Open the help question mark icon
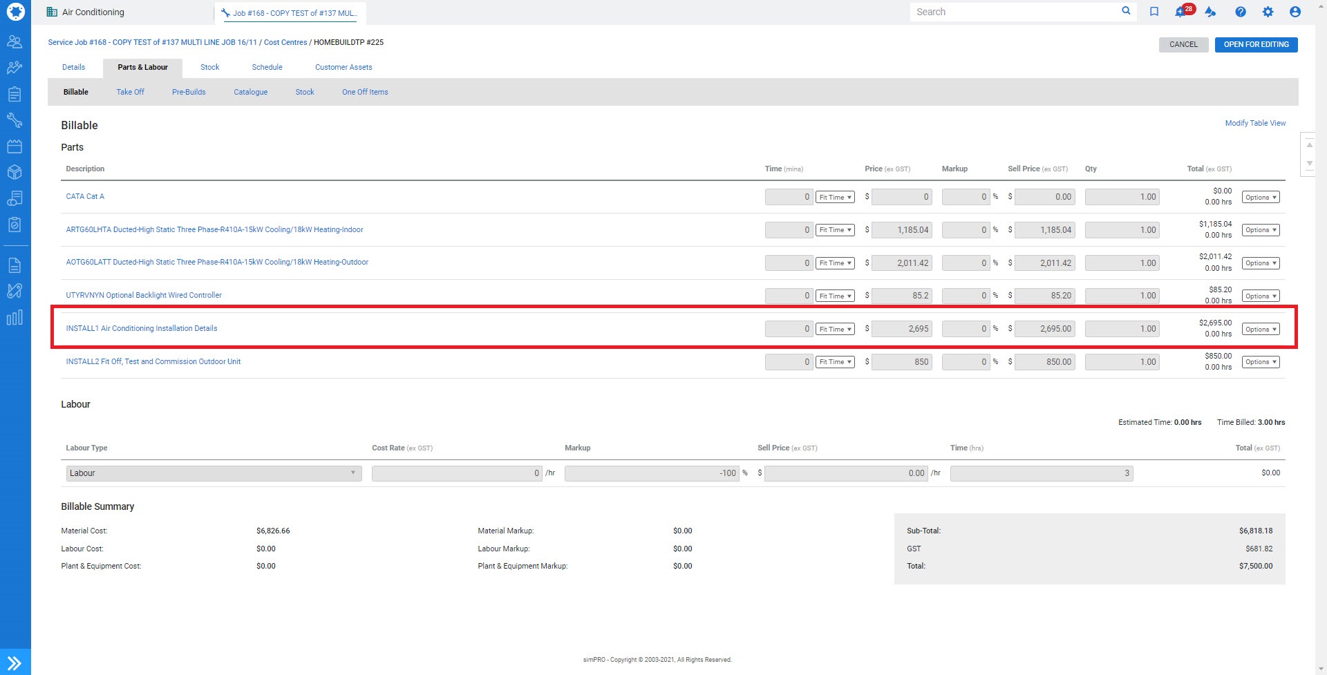This screenshot has width=1327, height=675. point(1241,12)
